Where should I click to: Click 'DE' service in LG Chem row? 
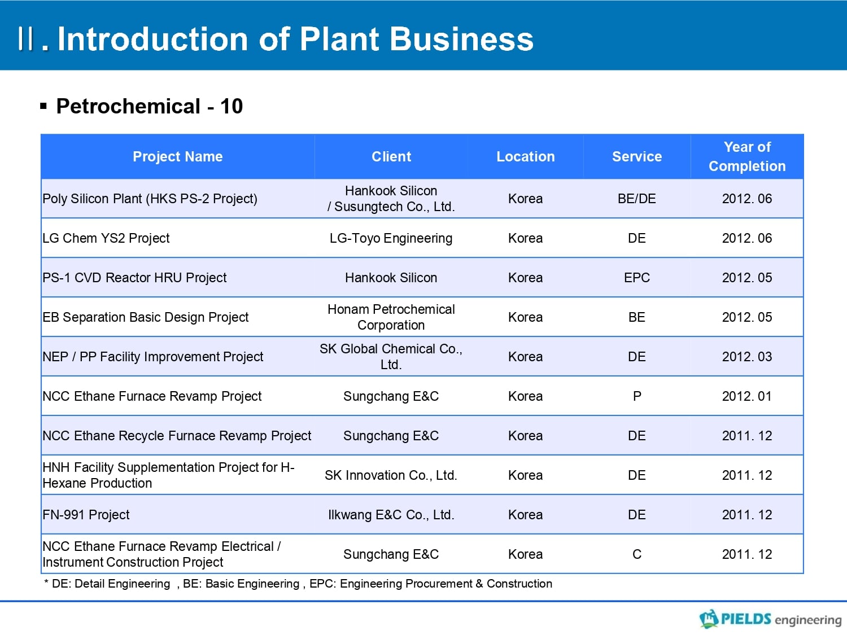(637, 238)
